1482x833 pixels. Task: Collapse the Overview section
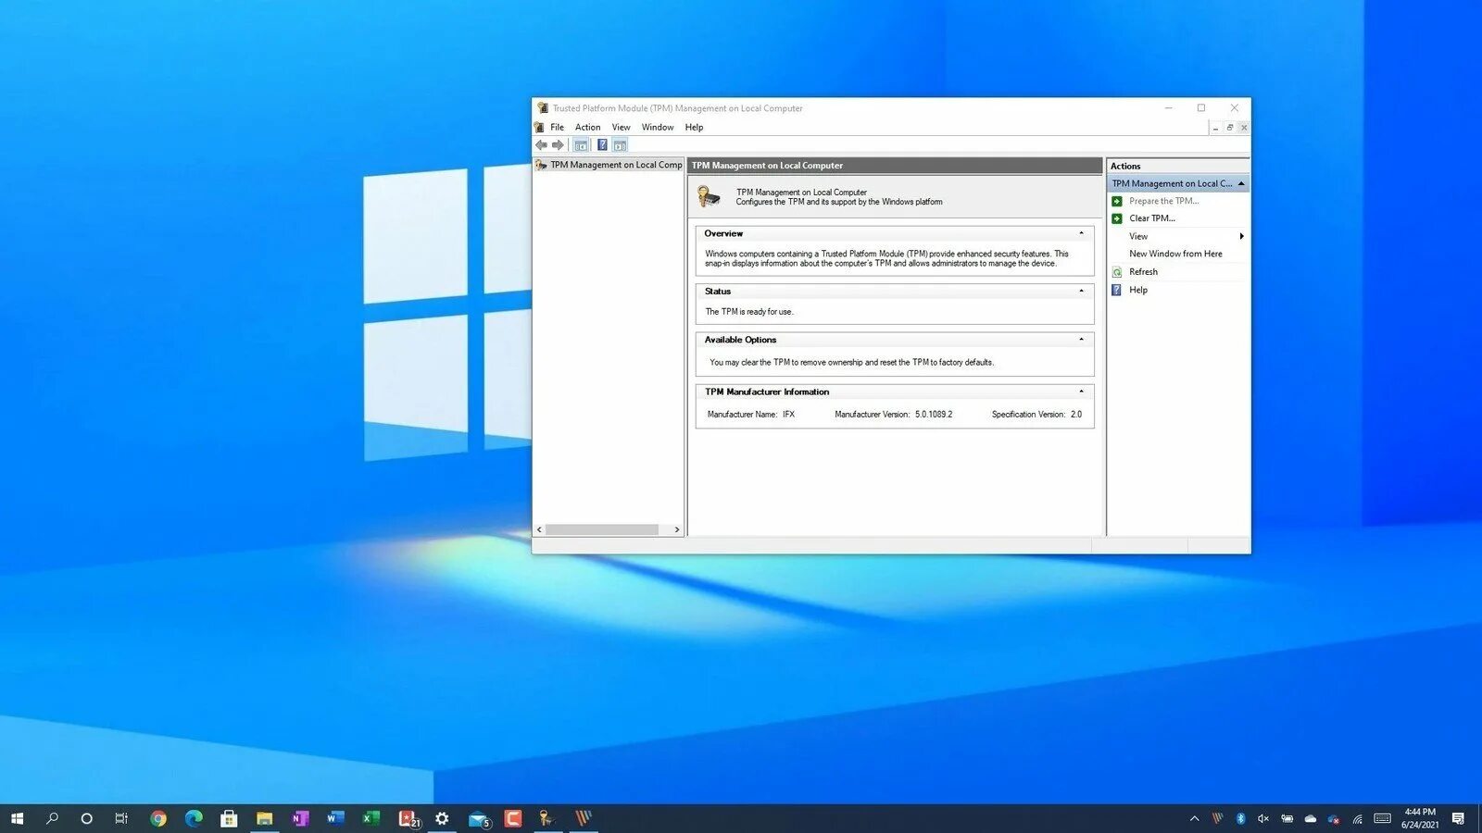[x=1081, y=233]
